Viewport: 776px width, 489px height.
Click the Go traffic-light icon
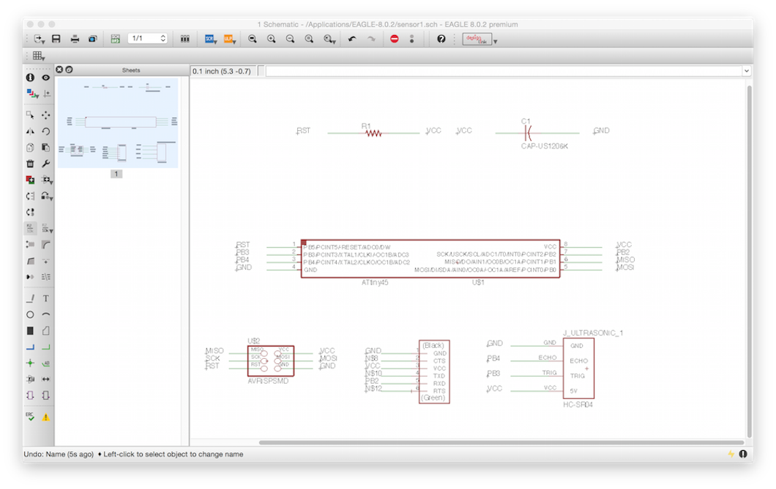coord(411,39)
